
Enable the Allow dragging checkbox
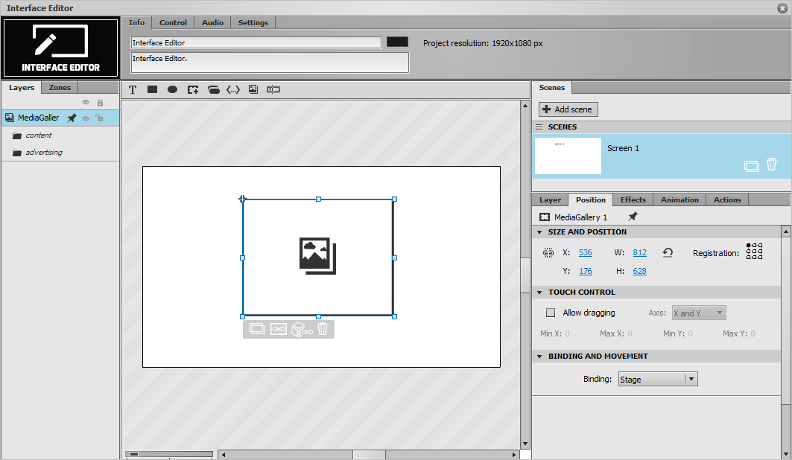pyautogui.click(x=551, y=313)
